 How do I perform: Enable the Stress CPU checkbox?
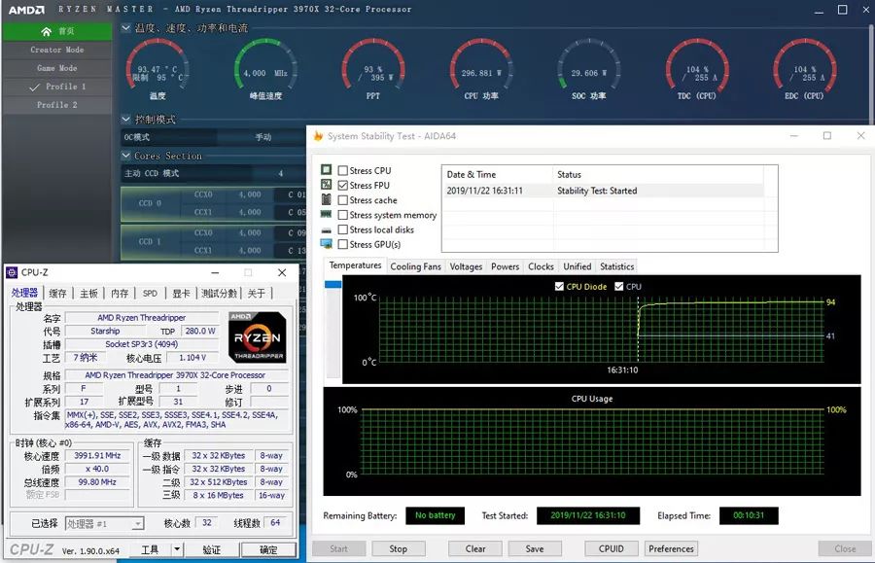click(x=342, y=171)
